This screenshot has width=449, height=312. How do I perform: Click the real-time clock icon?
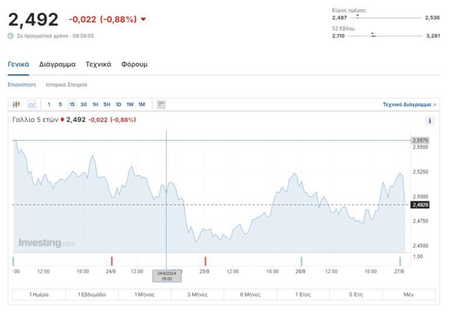pos(11,36)
